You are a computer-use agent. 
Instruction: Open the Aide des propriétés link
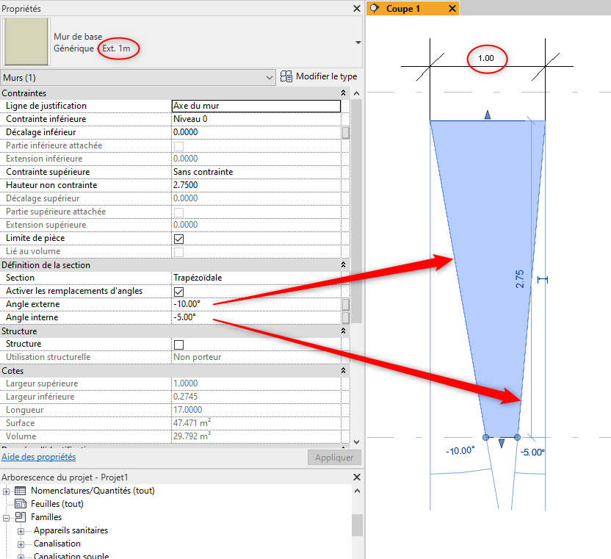(38, 457)
